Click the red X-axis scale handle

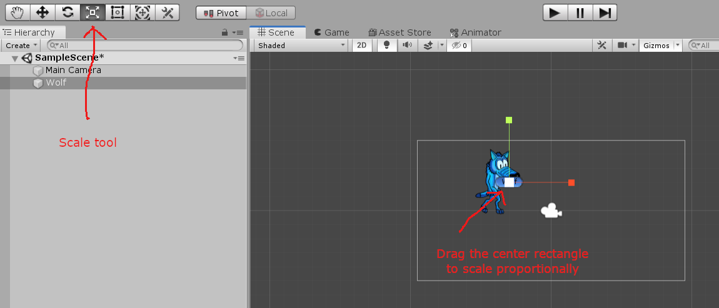571,182
